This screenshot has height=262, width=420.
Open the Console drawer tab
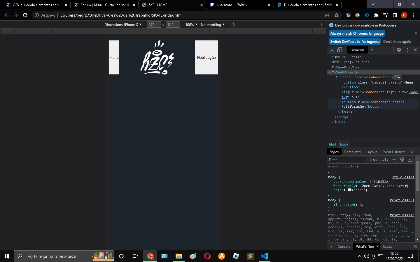[x=344, y=246]
